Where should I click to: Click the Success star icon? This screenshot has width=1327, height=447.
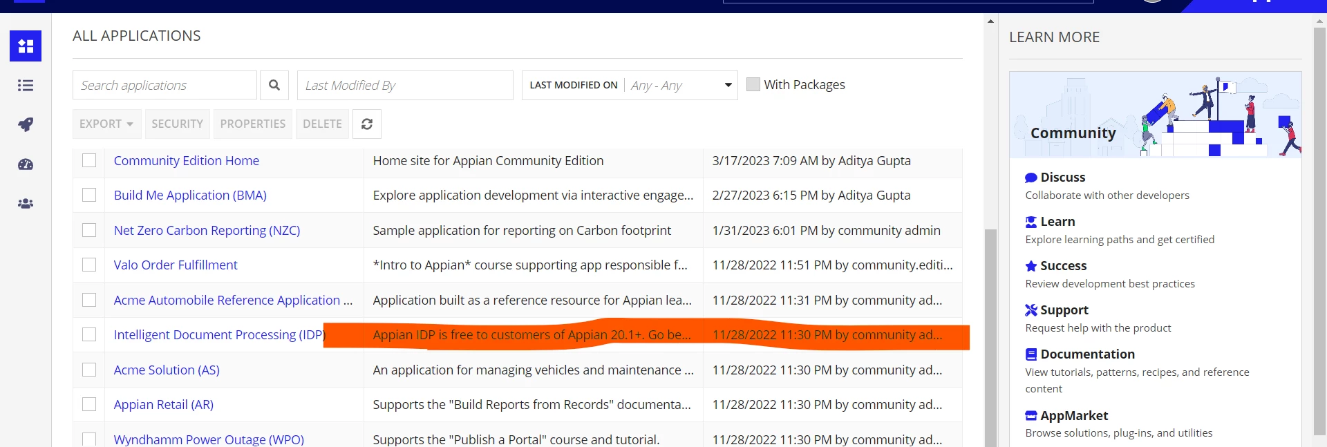coord(1031,266)
